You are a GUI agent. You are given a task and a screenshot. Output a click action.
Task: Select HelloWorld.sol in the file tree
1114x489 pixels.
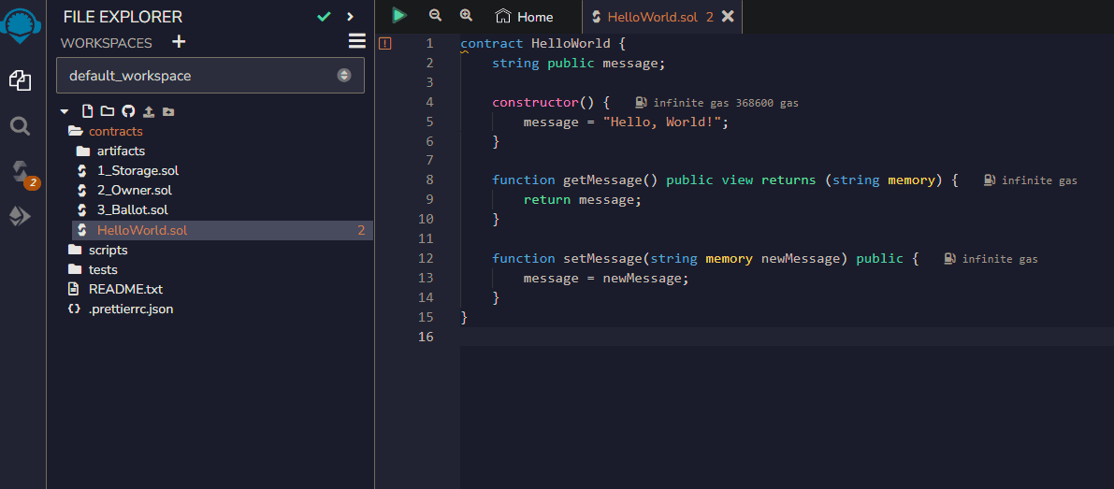pos(223,230)
